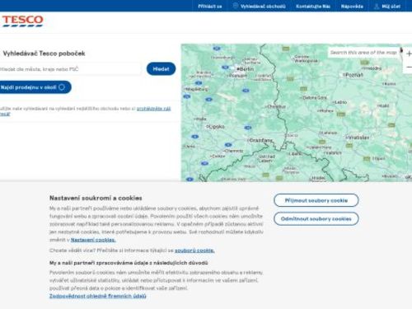Click Chotěbuz label on the map

(275, 106)
